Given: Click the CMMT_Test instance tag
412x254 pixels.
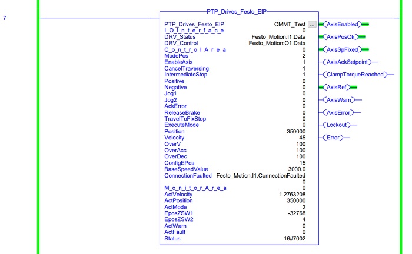Looking at the screenshot, I should click(x=290, y=25).
